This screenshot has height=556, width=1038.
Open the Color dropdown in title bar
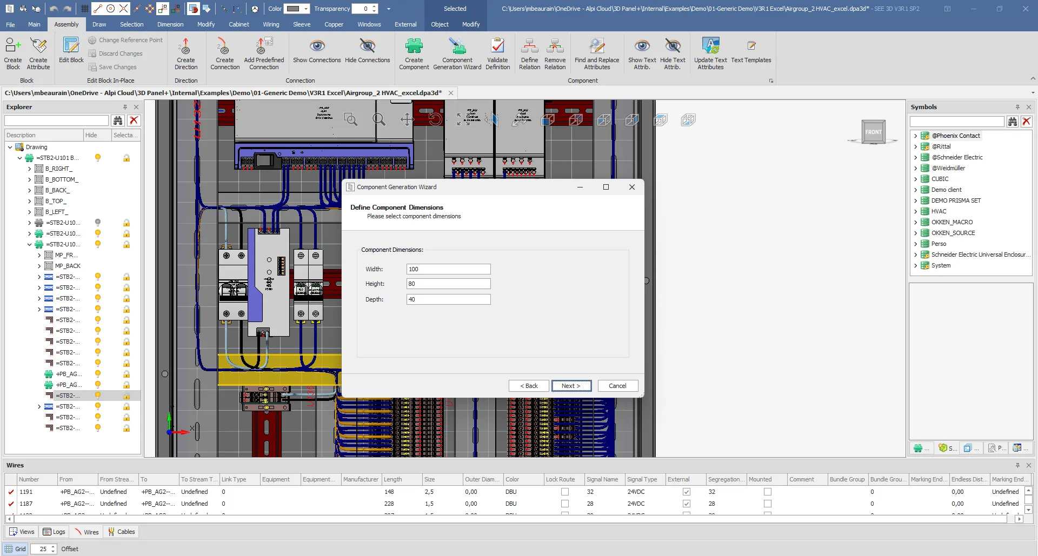click(306, 9)
